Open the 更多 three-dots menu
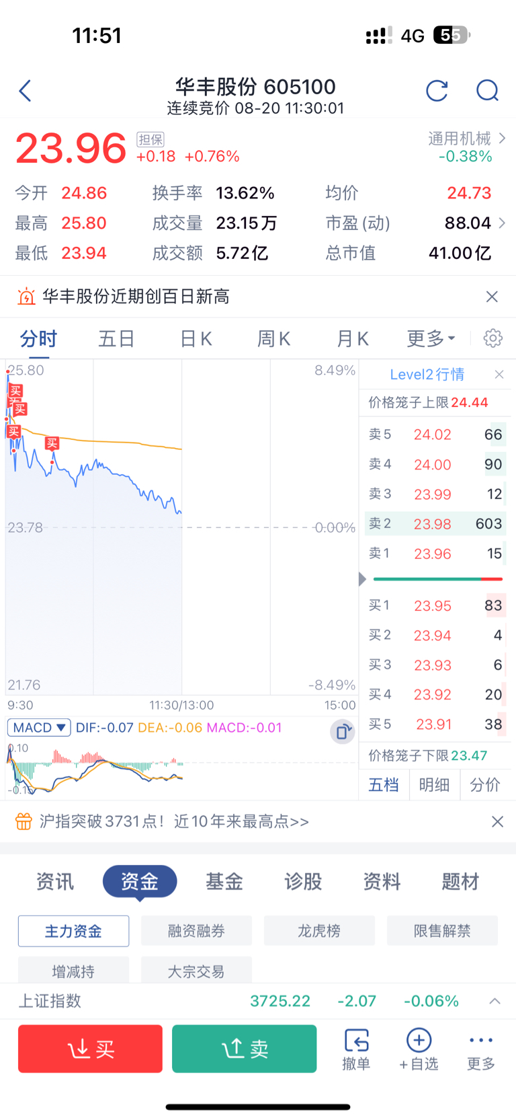The height and width of the screenshot is (1120, 516). [481, 1049]
